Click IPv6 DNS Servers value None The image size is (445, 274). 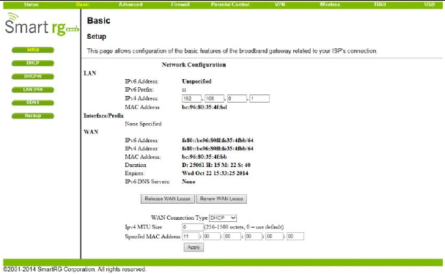(188, 182)
